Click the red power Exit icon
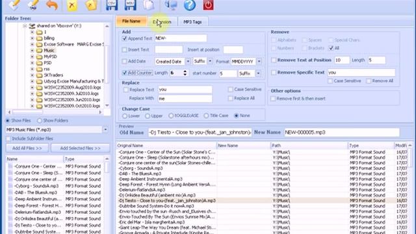 208,5
